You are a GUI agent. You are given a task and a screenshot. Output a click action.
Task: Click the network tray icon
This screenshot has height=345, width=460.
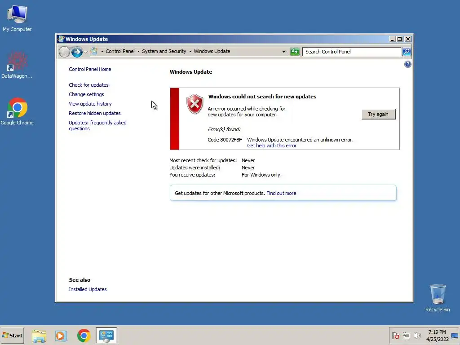pos(406,336)
